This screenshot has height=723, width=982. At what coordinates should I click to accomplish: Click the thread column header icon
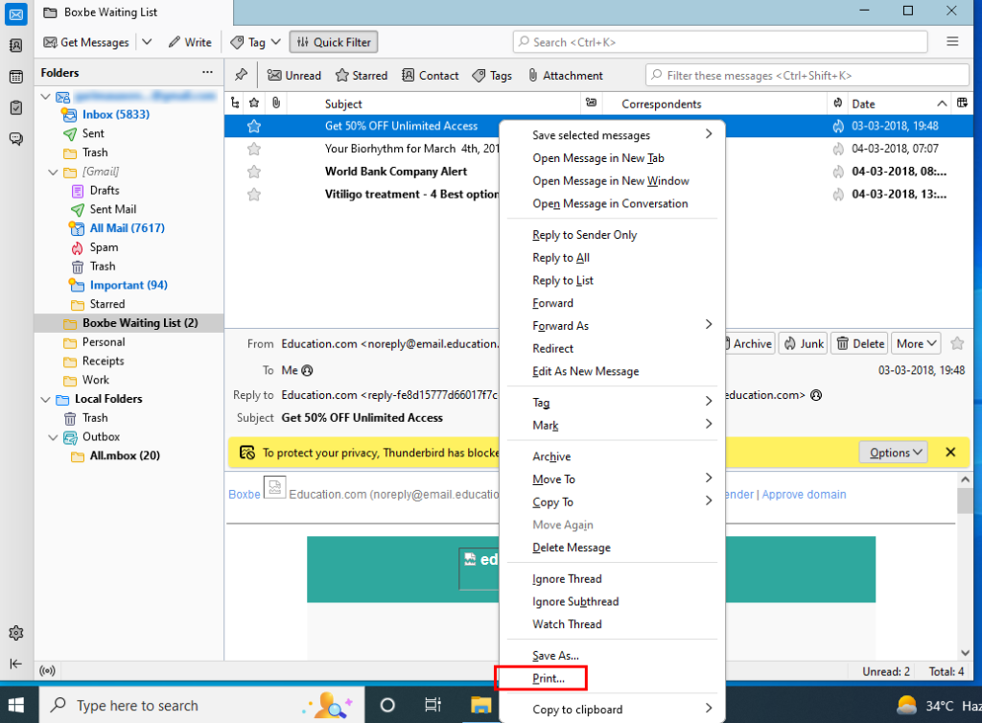pyautogui.click(x=235, y=104)
